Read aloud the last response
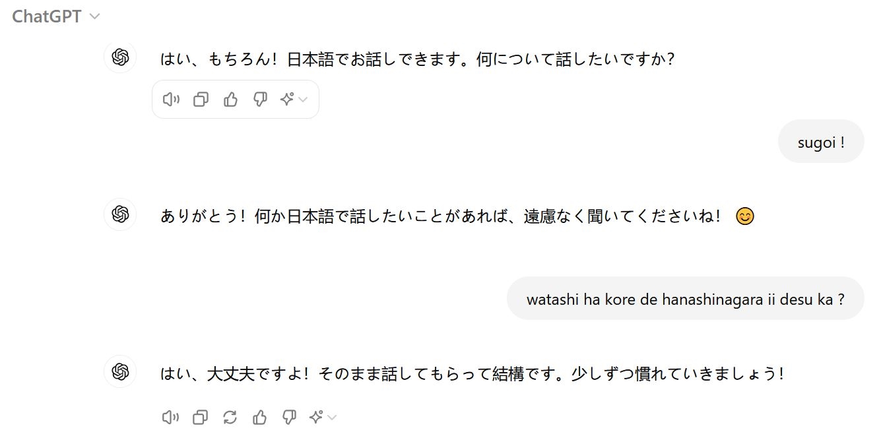The height and width of the screenshot is (438, 881). [x=170, y=417]
